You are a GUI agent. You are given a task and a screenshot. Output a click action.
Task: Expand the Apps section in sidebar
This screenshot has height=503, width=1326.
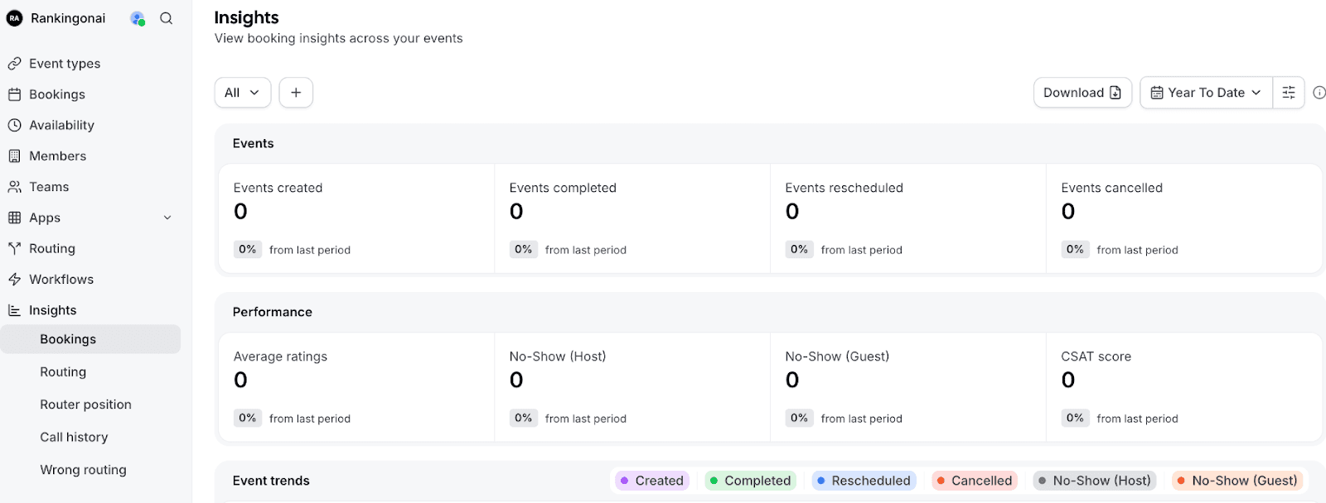167,218
